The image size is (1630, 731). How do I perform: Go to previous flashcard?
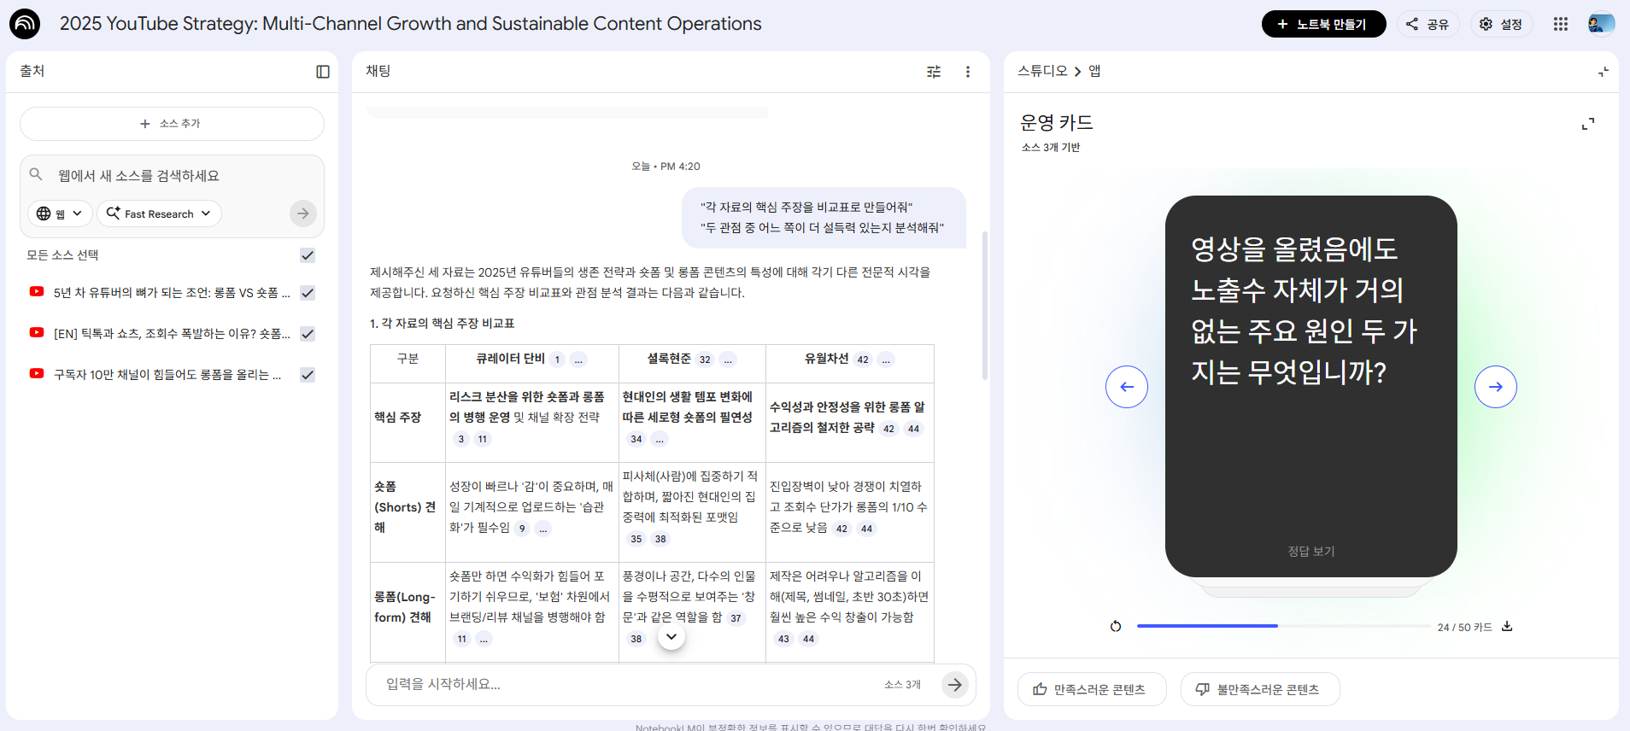(1127, 387)
